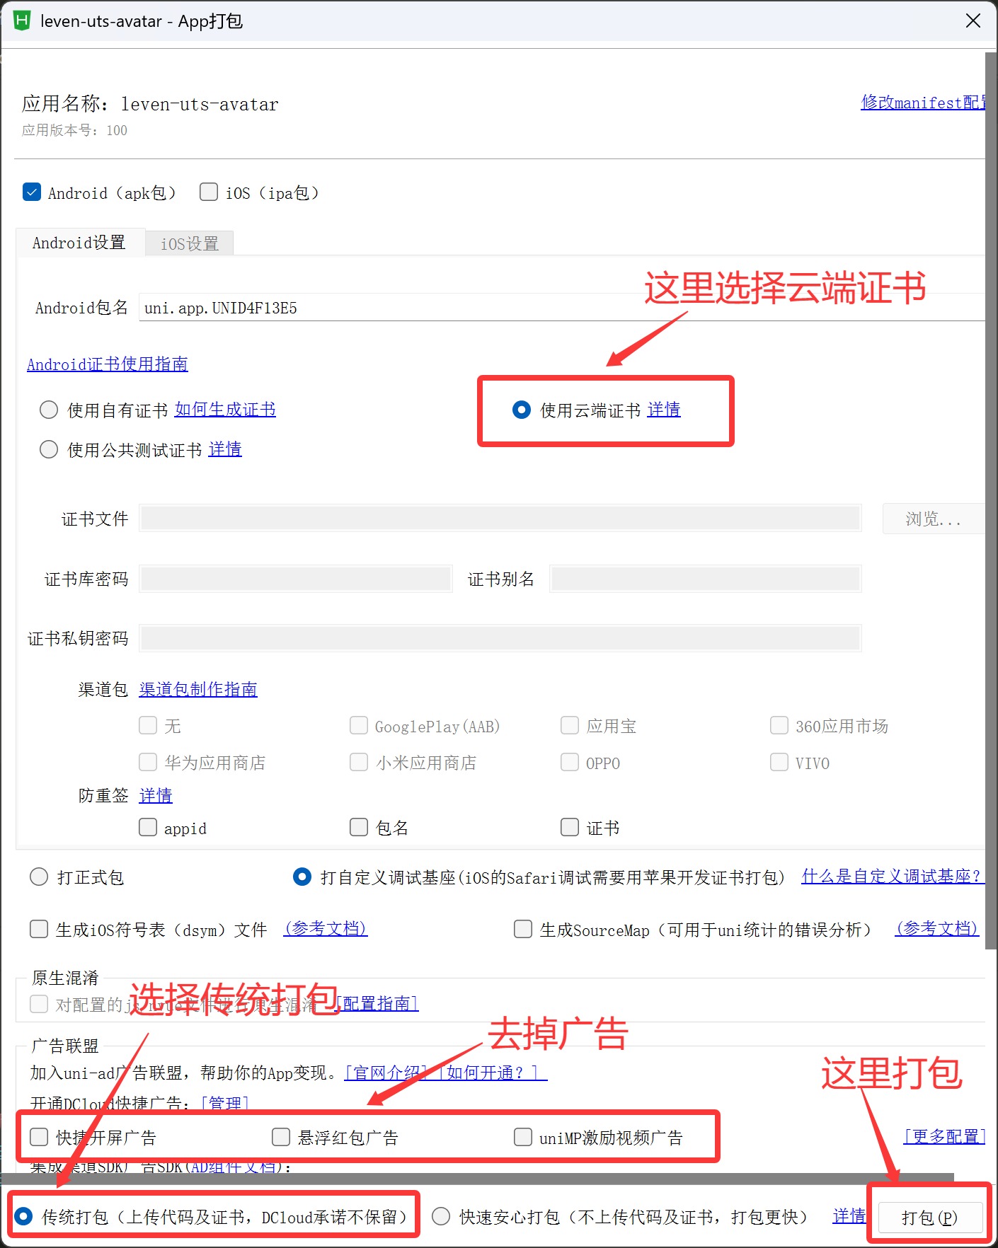Click the 证书文件 path field
Image resolution: width=998 pixels, height=1248 pixels.
tap(500, 518)
